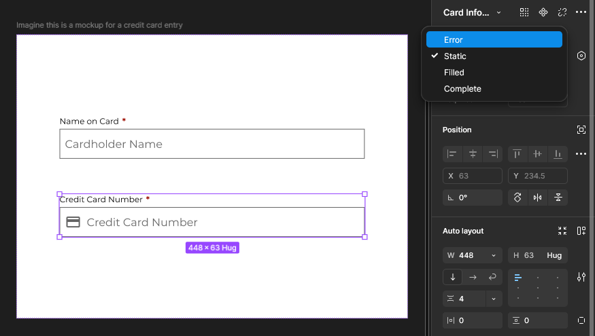The image size is (595, 336).
Task: Align the selection to the bottom
Action: coord(558,154)
